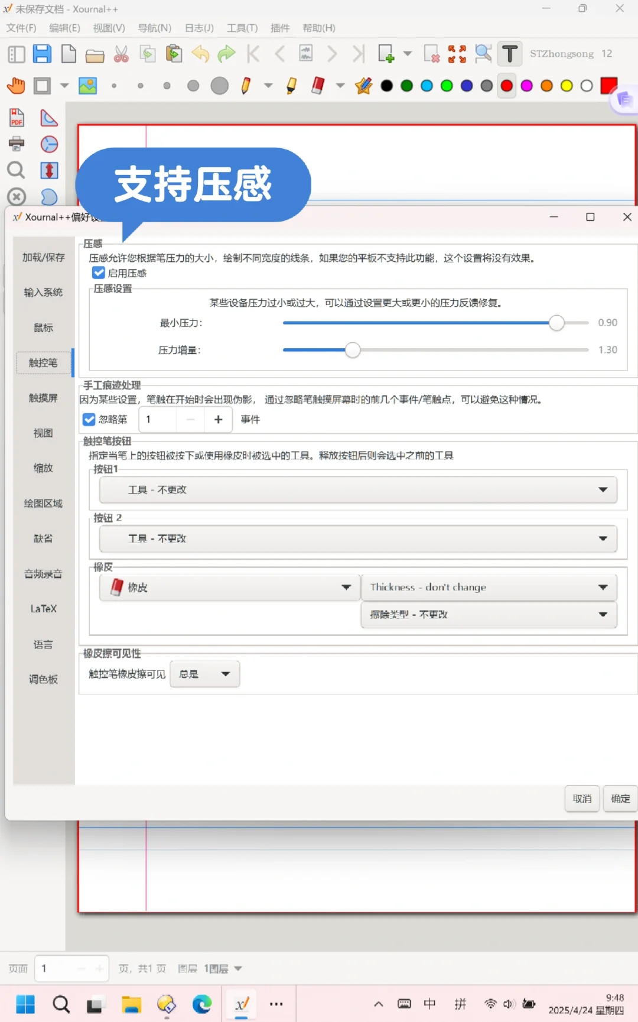
Task: Expand the eraser options arrow in toolbar
Action: tap(340, 86)
